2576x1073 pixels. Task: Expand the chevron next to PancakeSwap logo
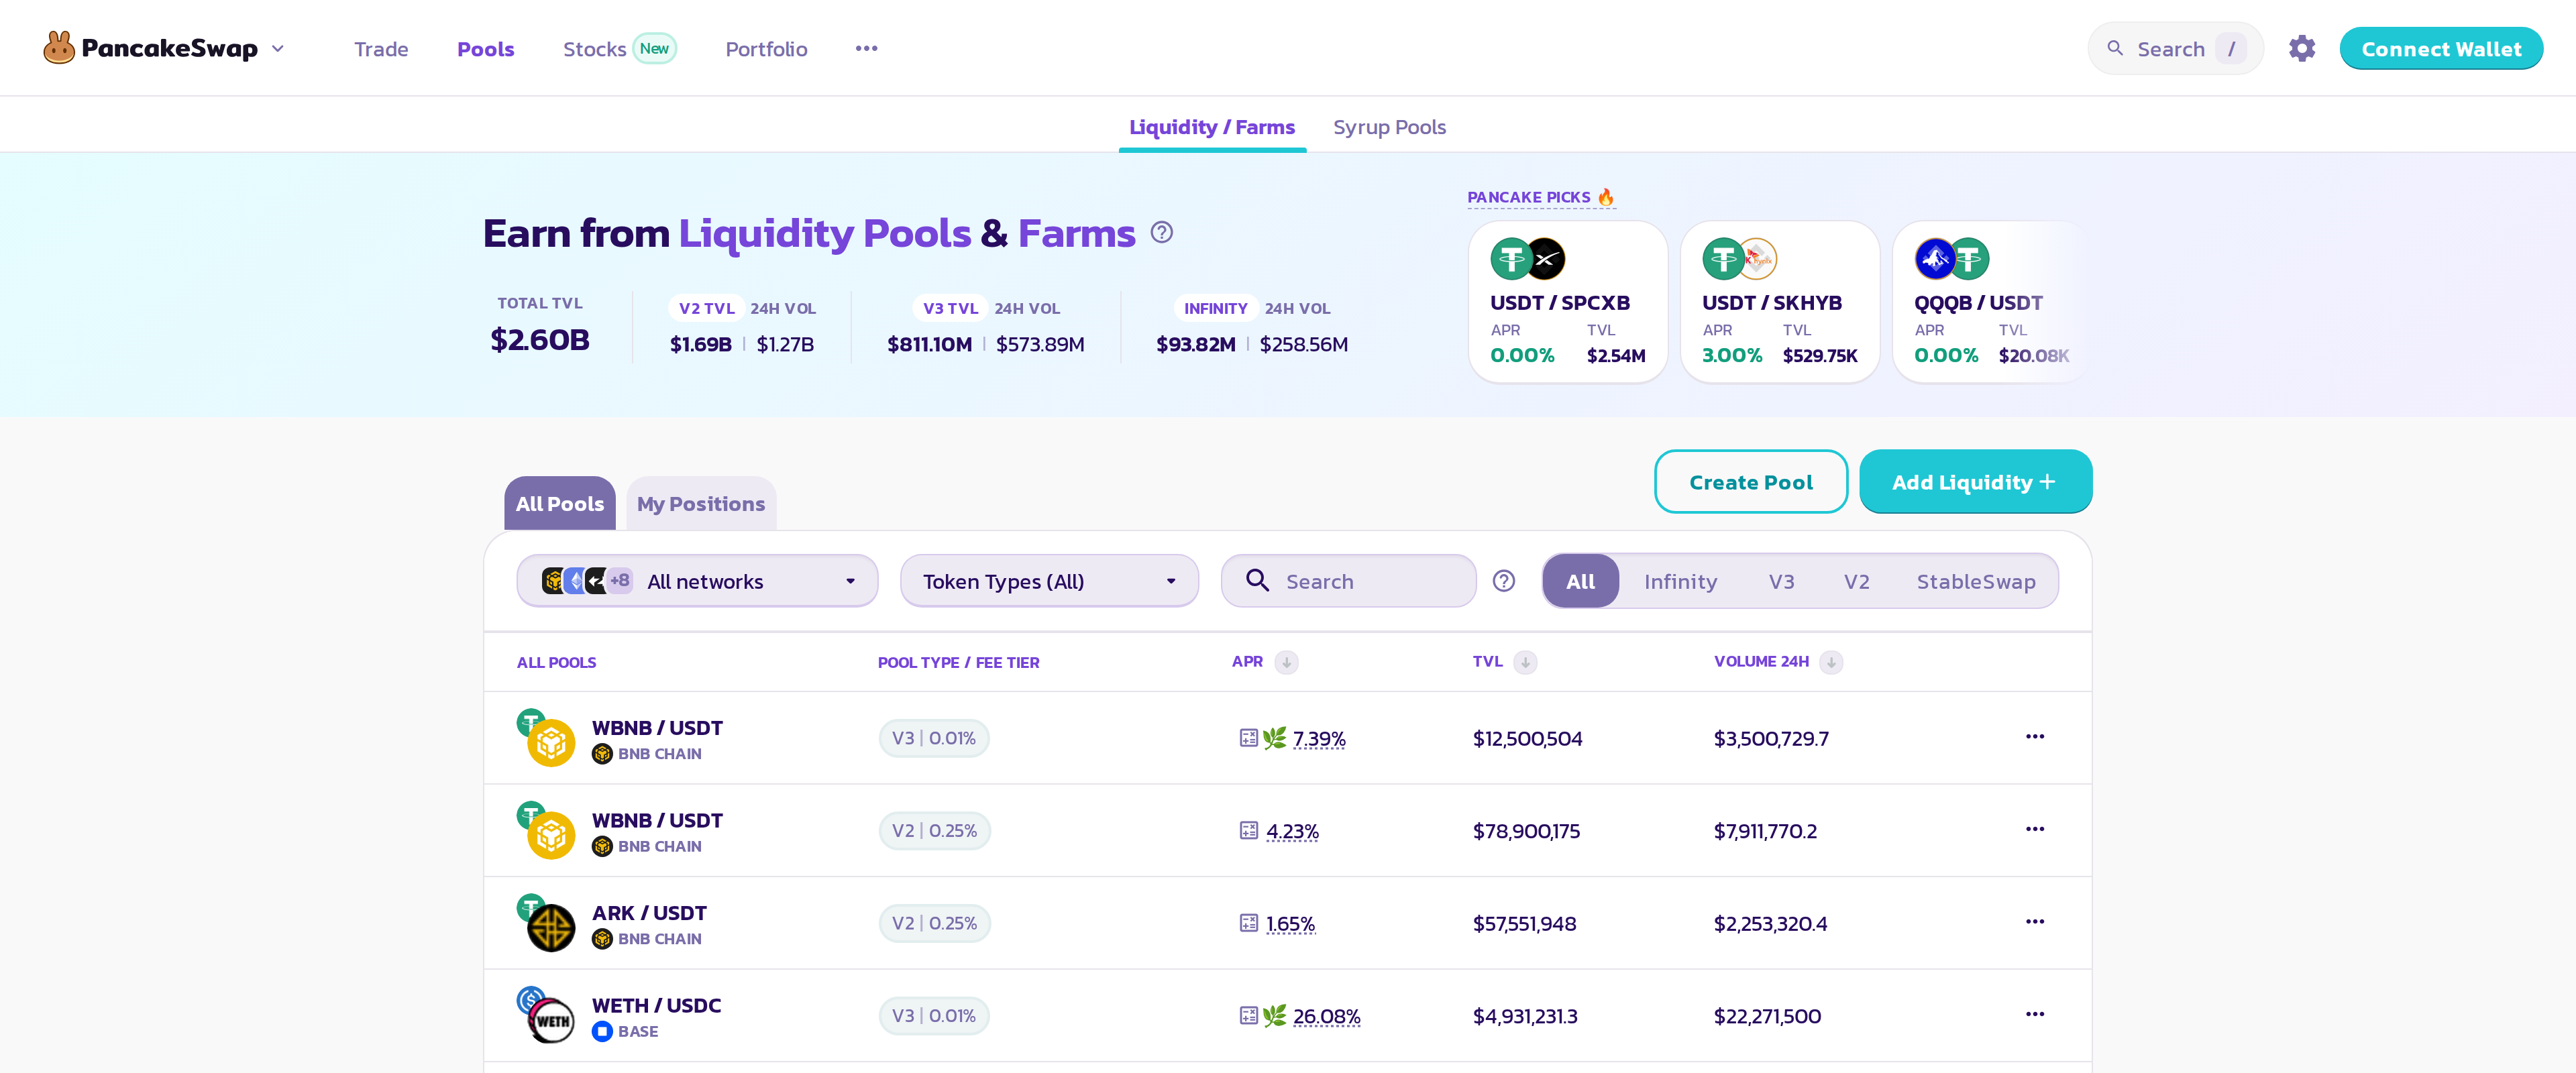point(278,48)
